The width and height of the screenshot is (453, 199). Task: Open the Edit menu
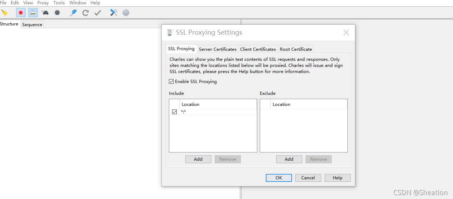15,3
